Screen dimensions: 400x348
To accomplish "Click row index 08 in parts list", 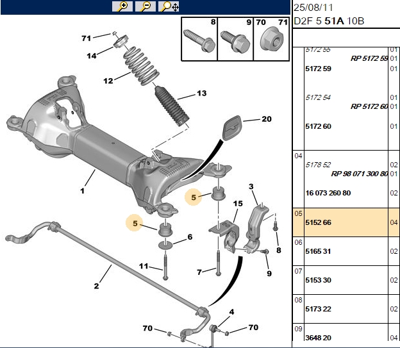I will [298, 300].
